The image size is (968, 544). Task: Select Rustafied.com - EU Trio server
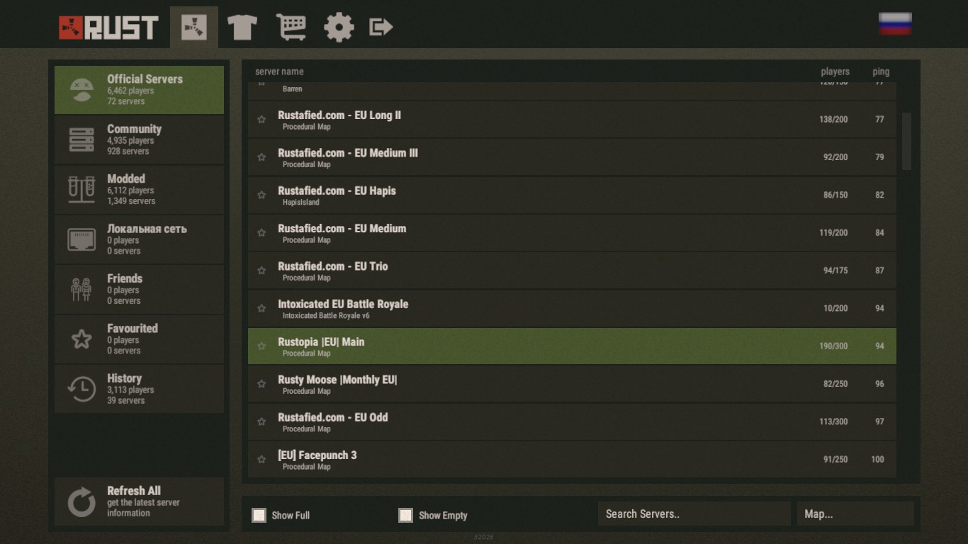572,271
